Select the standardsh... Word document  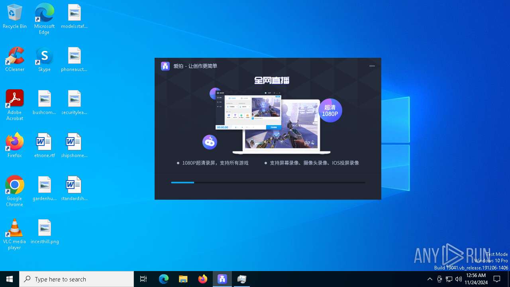74,189
